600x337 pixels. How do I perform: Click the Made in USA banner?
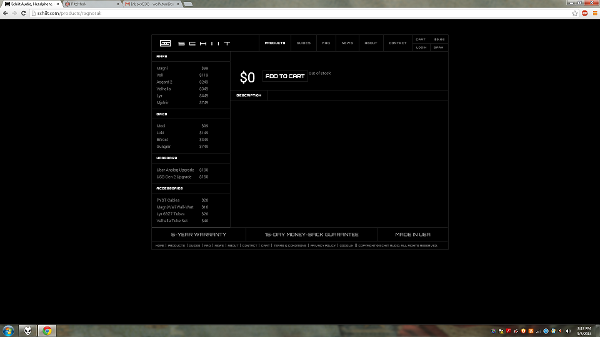(412, 234)
